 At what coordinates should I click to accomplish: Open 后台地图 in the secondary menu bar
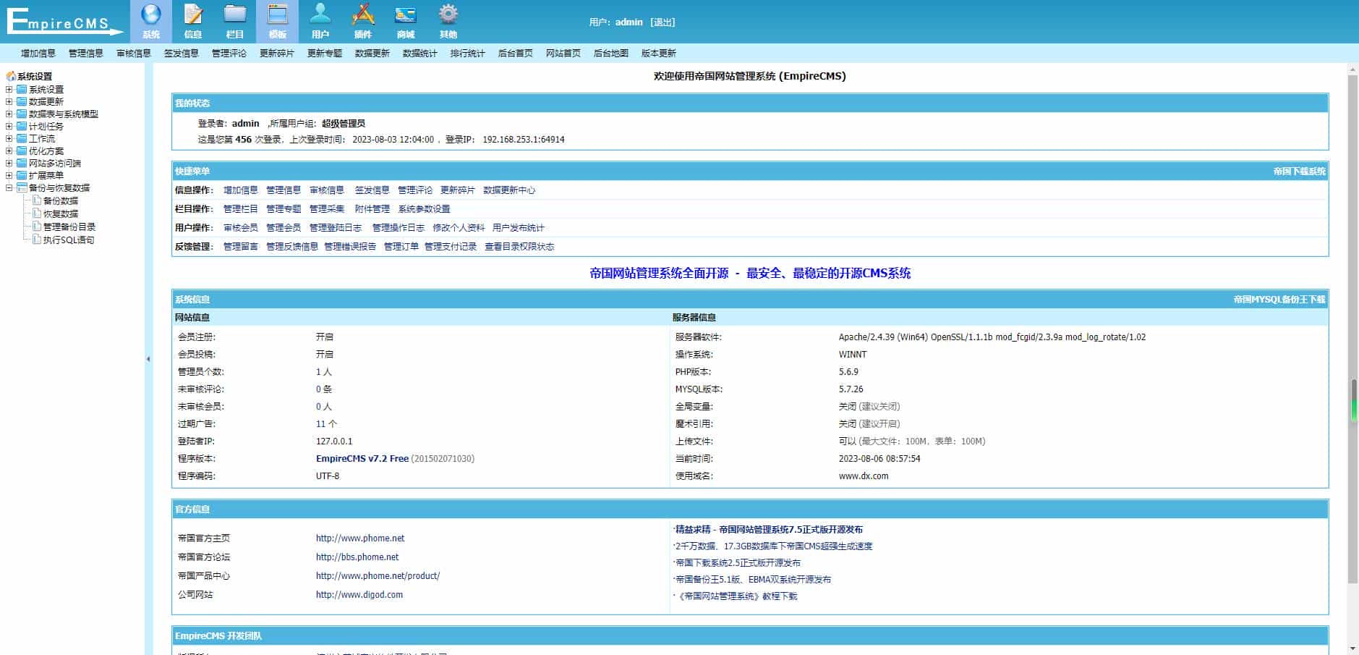[610, 54]
